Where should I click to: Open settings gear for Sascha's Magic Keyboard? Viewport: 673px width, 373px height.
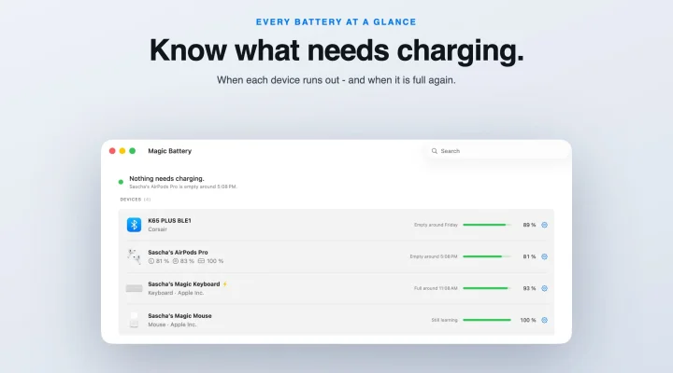(544, 288)
